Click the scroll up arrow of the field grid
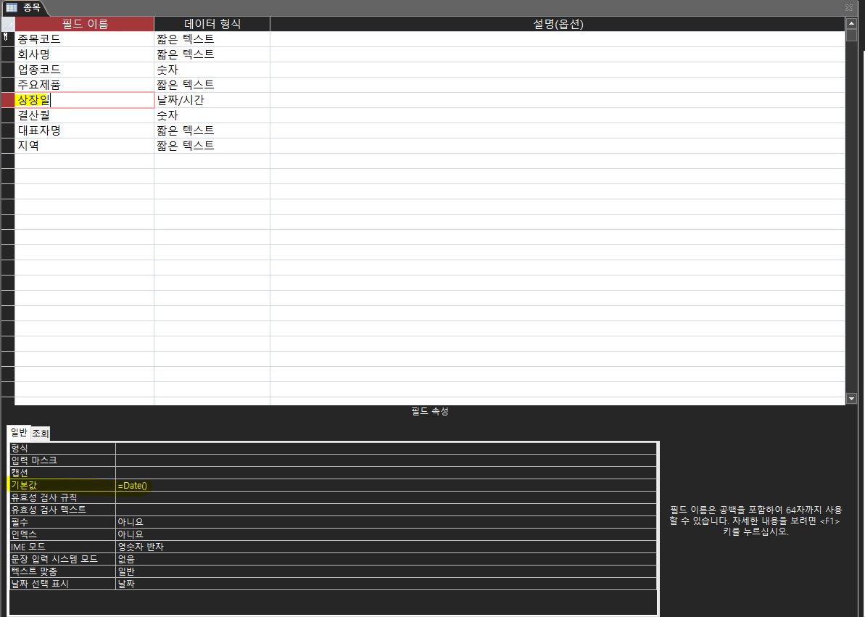Screen dimensions: 865x617 pos(851,23)
